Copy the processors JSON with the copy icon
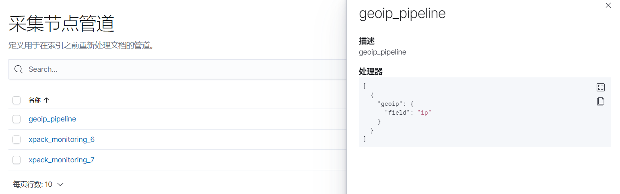Viewport: 620px width, 194px height. tap(600, 101)
